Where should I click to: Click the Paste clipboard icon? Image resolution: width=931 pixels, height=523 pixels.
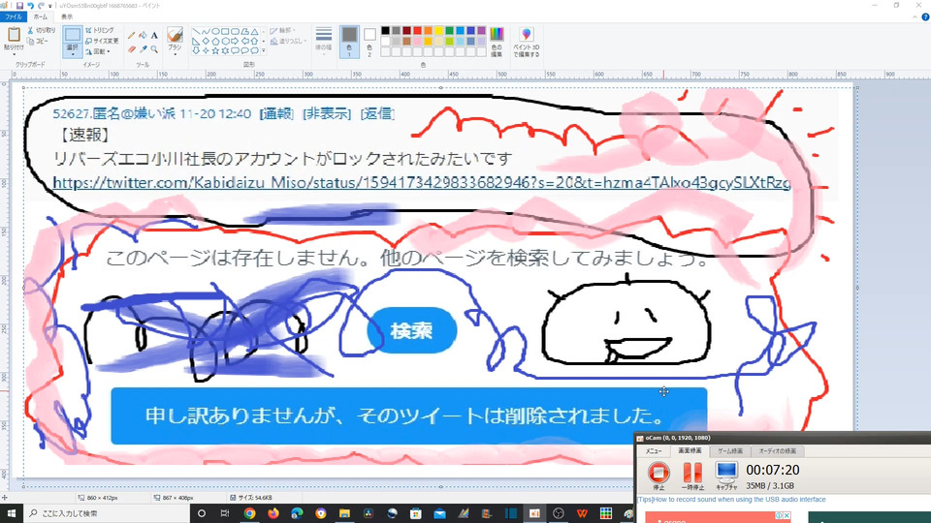point(14,35)
